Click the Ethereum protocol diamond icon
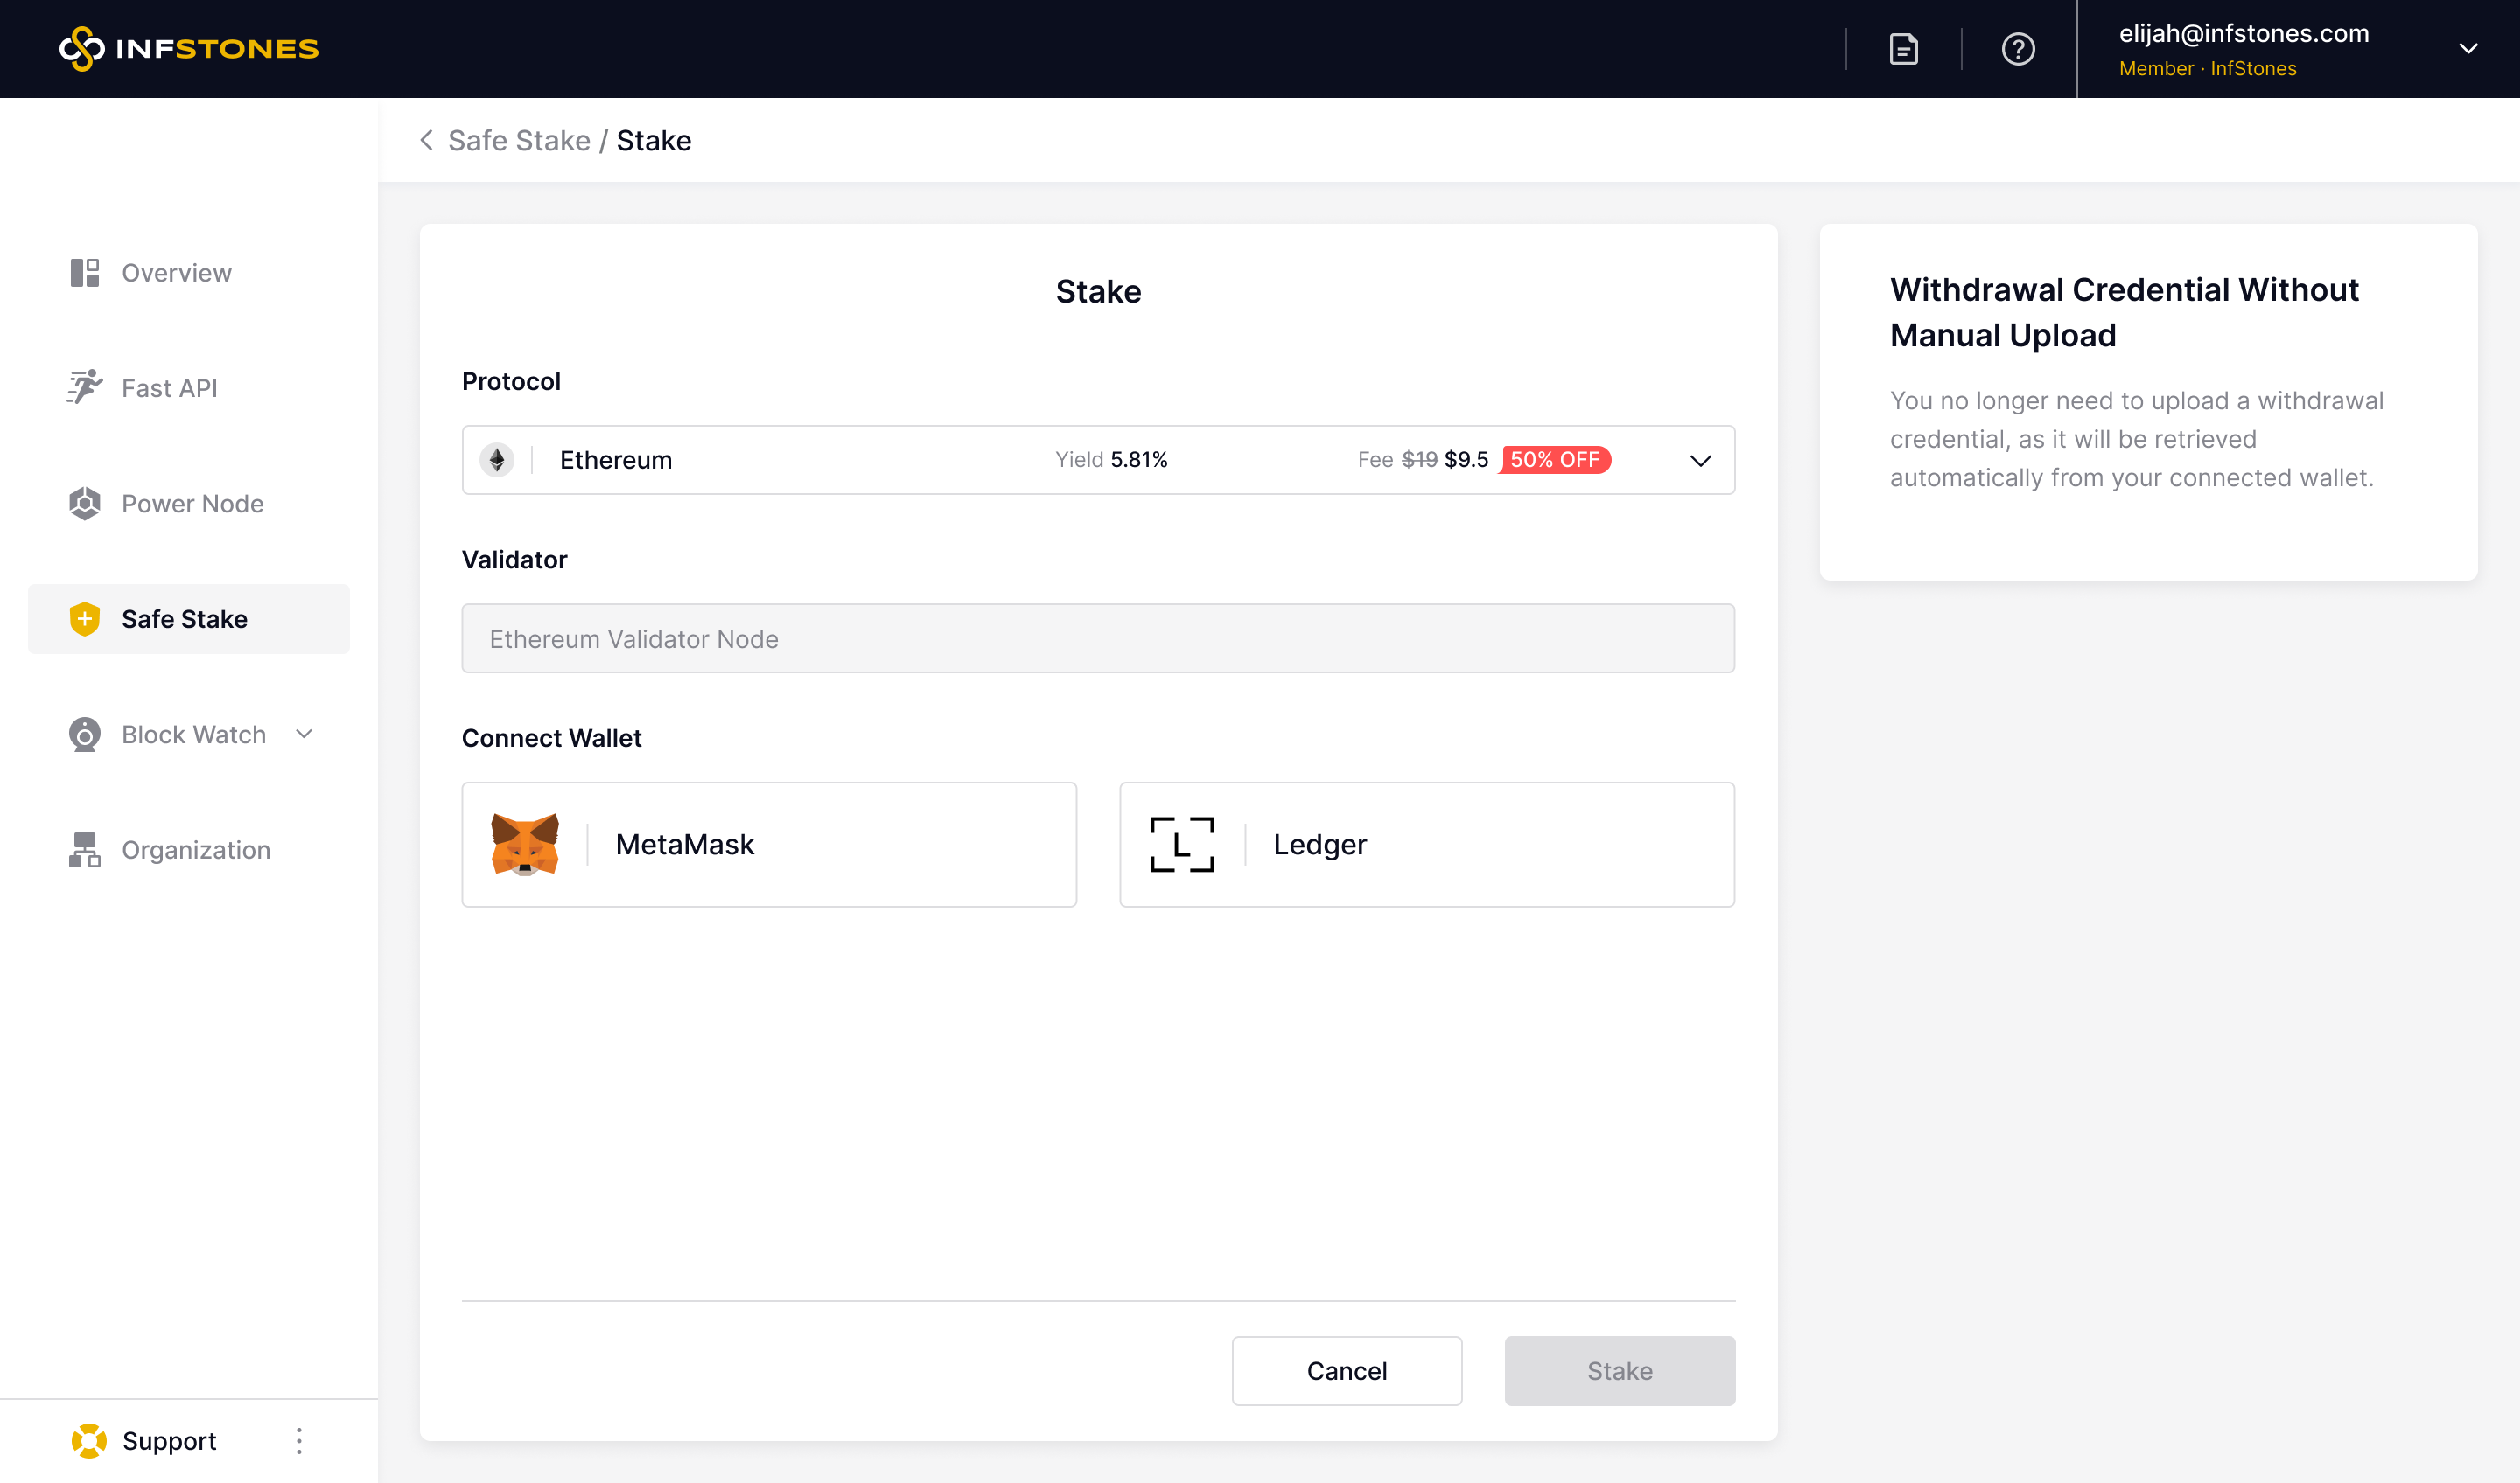Screen dimensions: 2520x1483 (497, 460)
